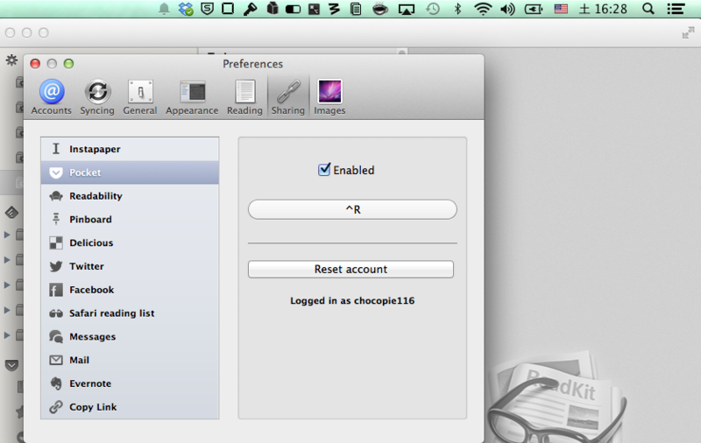Select Readability sharing service

coord(130,196)
